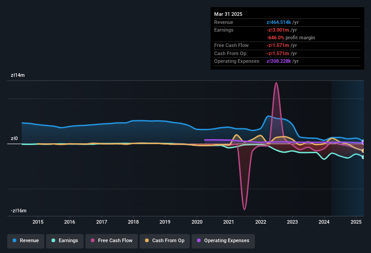Click the 2017 x-axis label
Screen dimensions: 371x253
[102, 222]
